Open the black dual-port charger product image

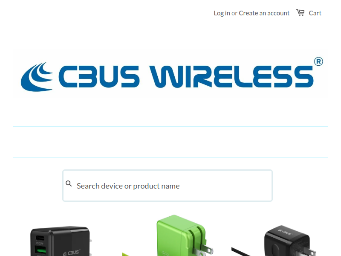(61, 241)
